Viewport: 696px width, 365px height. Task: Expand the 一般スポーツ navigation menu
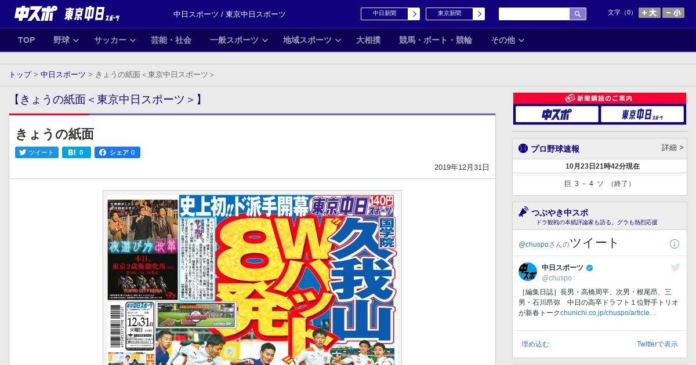click(x=239, y=40)
